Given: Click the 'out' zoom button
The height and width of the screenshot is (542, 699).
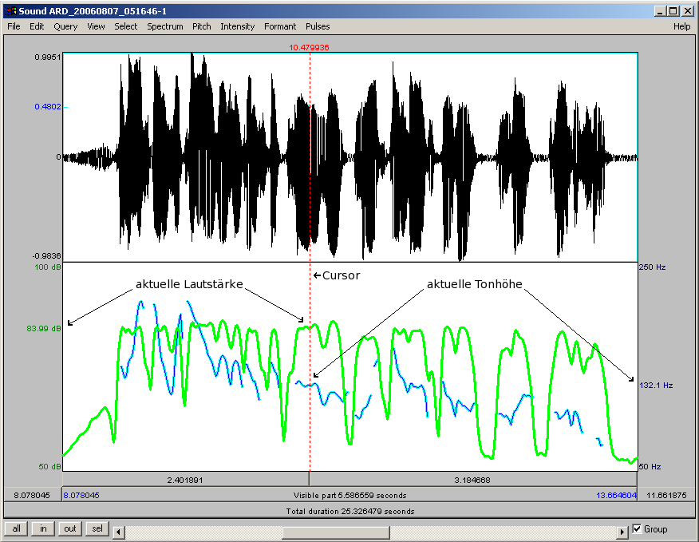Looking at the screenshot, I should coord(70,528).
